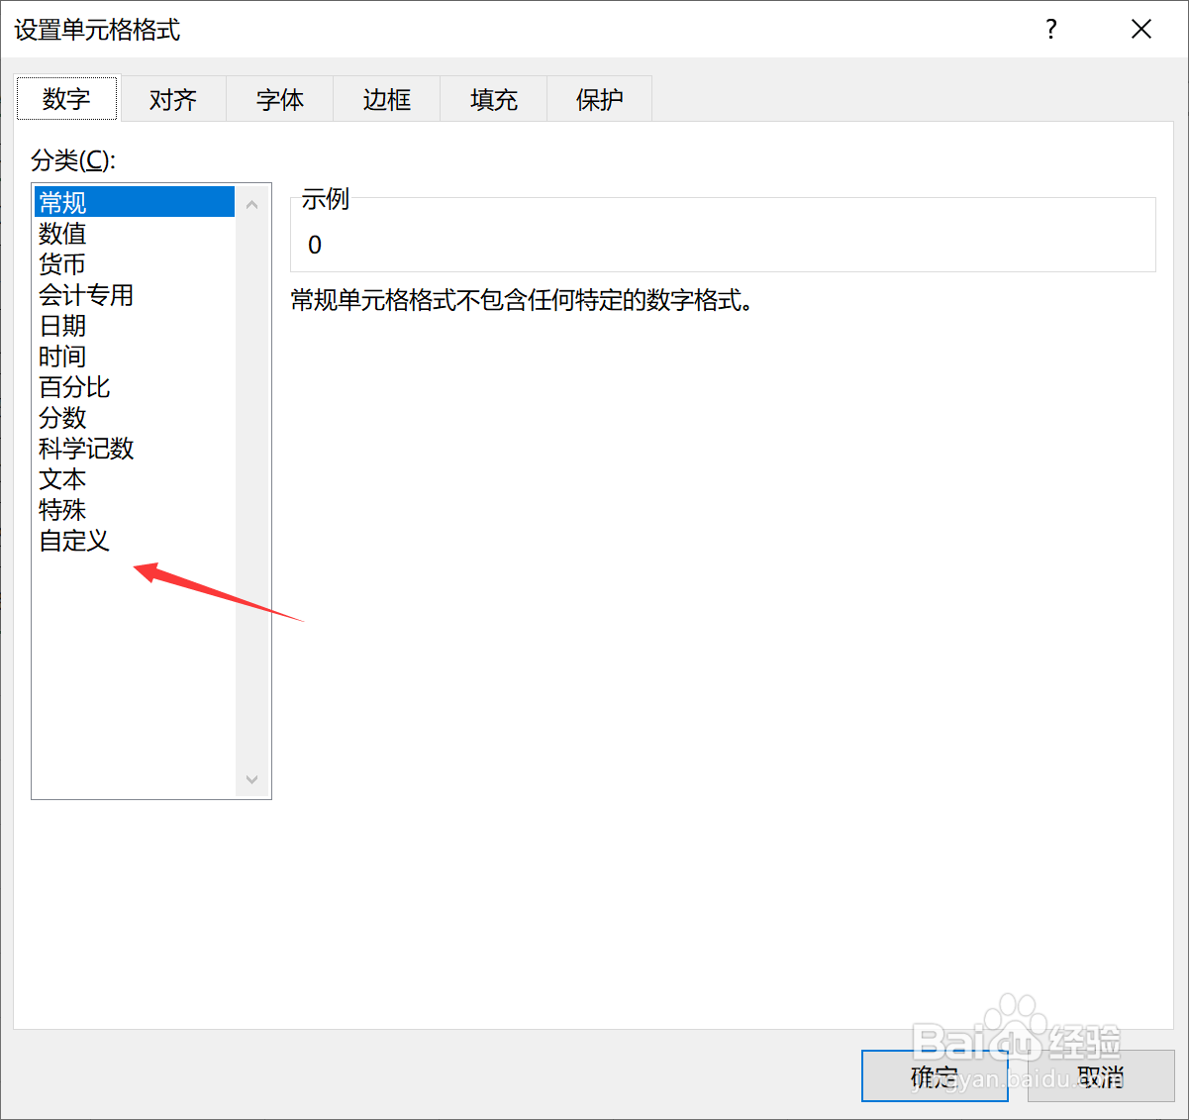Switch to the 边框 tab
Image resolution: width=1189 pixels, height=1120 pixels.
[387, 99]
